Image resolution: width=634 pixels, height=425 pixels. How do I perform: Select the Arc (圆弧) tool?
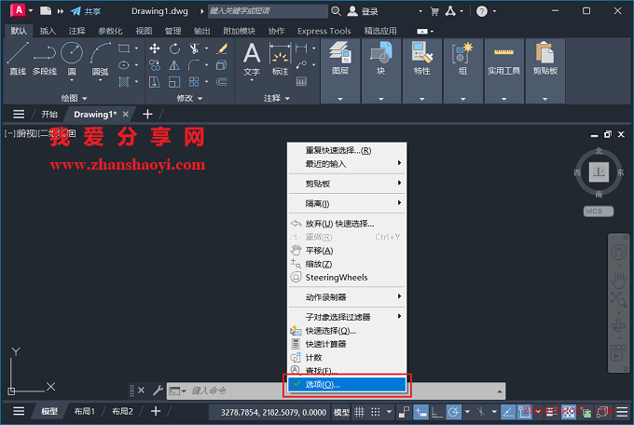click(x=100, y=59)
